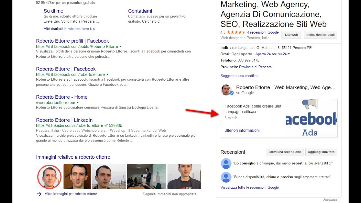Open the Roberto Ettorre | LinkedIn result
This screenshot has width=361, height=203.
coord(64,120)
